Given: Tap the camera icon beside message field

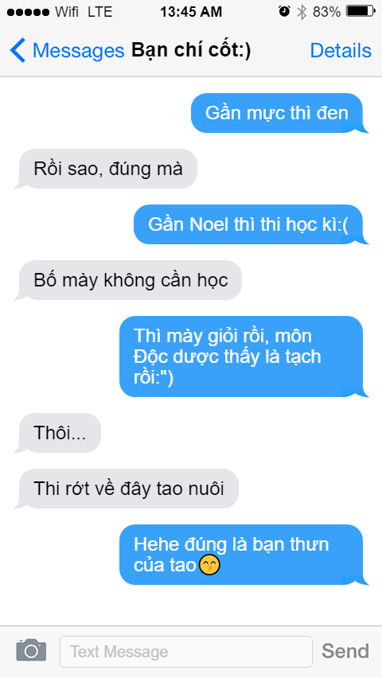Looking at the screenshot, I should coord(31,650).
